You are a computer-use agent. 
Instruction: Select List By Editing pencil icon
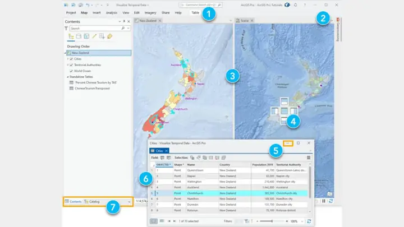click(94, 36)
